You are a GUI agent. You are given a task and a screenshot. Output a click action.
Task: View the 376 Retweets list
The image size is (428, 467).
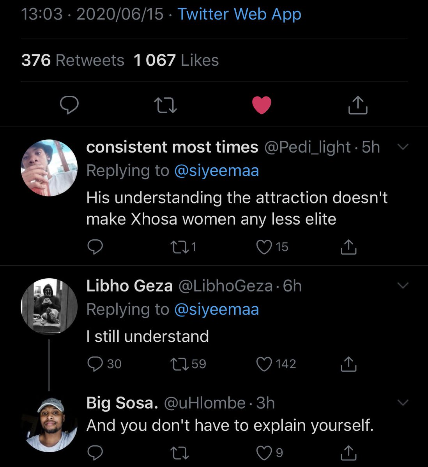[73, 60]
